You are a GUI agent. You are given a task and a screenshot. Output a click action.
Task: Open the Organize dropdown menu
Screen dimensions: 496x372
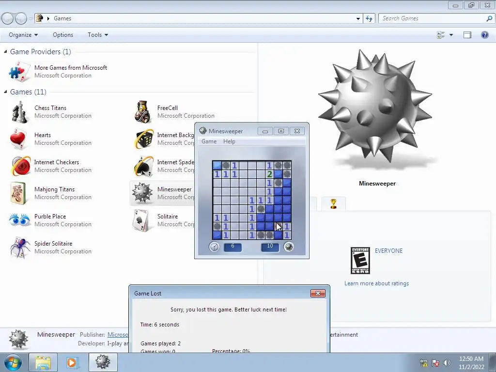(23, 35)
